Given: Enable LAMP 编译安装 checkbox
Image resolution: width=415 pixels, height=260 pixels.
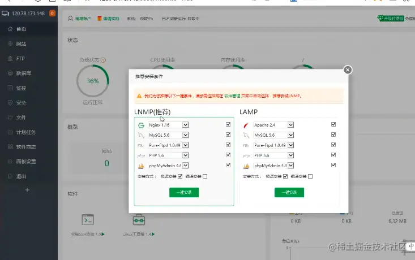Looking at the screenshot, I should (310, 176).
